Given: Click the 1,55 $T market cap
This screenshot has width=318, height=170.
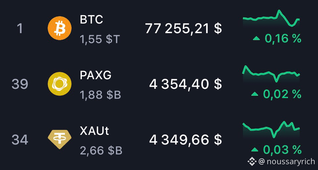Looking at the screenshot, I should click(x=100, y=39).
